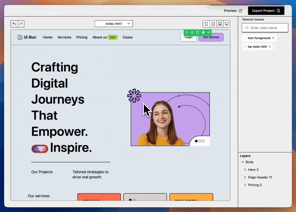Click the Export Project button
This screenshot has width=296, height=212.
click(266, 11)
